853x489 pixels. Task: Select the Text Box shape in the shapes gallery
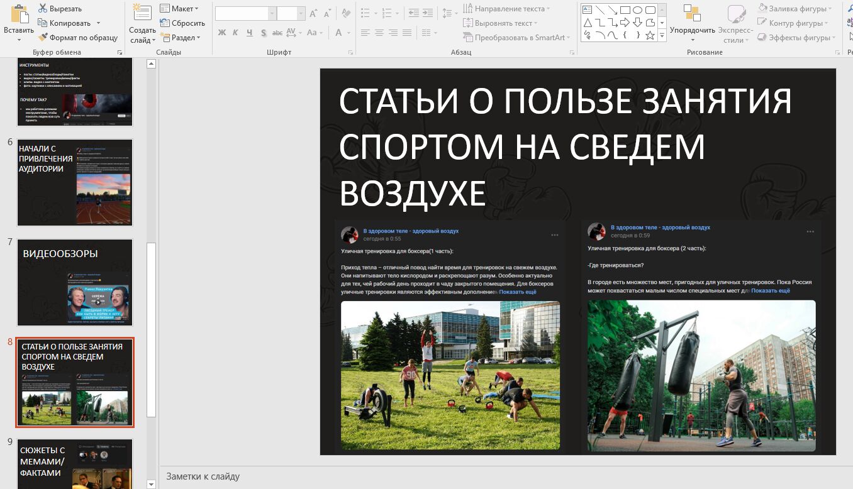pyautogui.click(x=587, y=9)
